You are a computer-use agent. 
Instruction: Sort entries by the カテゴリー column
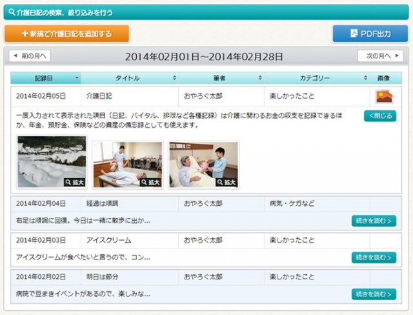point(316,78)
